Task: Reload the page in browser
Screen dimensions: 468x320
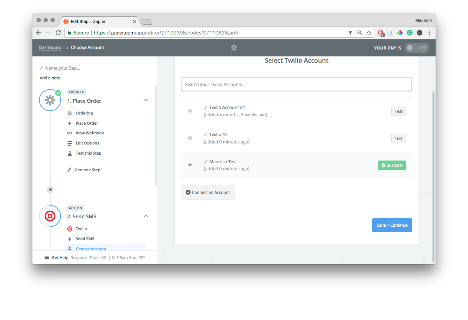Action: (58, 33)
